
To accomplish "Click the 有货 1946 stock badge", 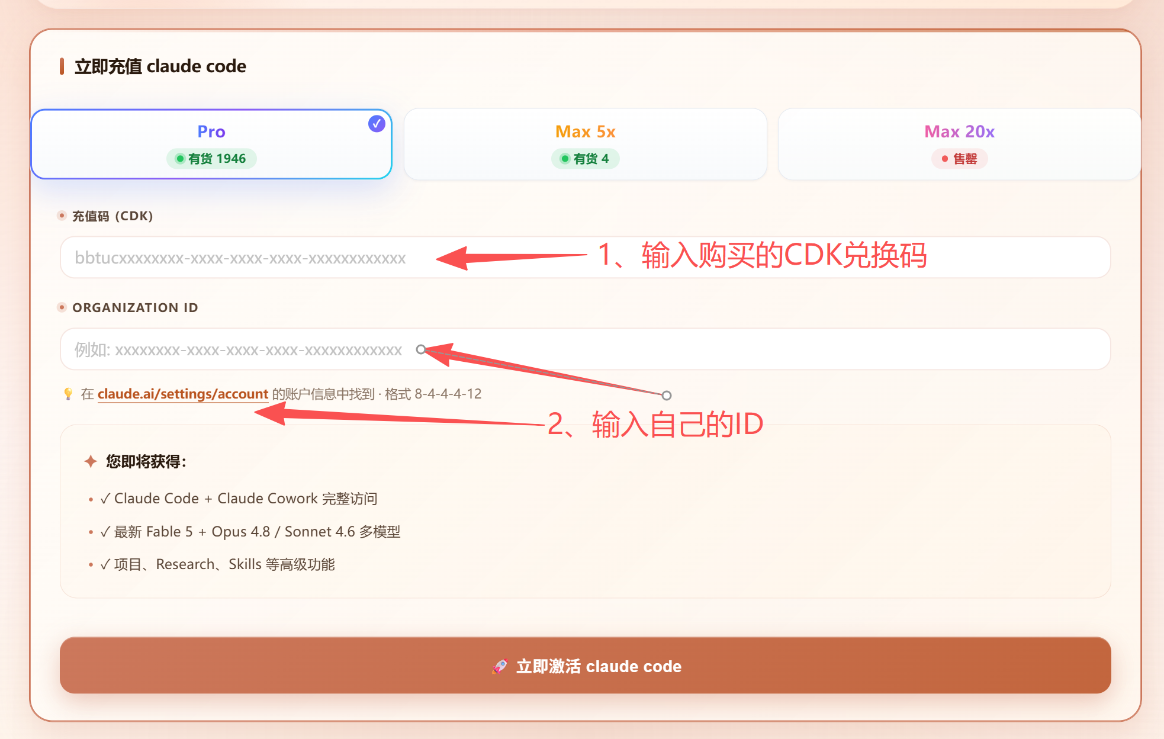I will 211,159.
